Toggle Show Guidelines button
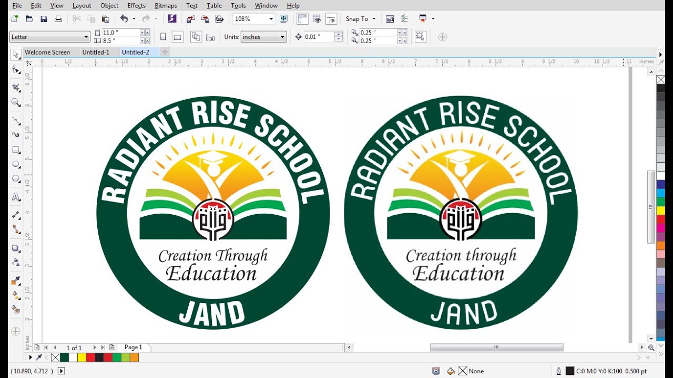Image resolution: width=673 pixels, height=378 pixels. pyautogui.click(x=331, y=19)
